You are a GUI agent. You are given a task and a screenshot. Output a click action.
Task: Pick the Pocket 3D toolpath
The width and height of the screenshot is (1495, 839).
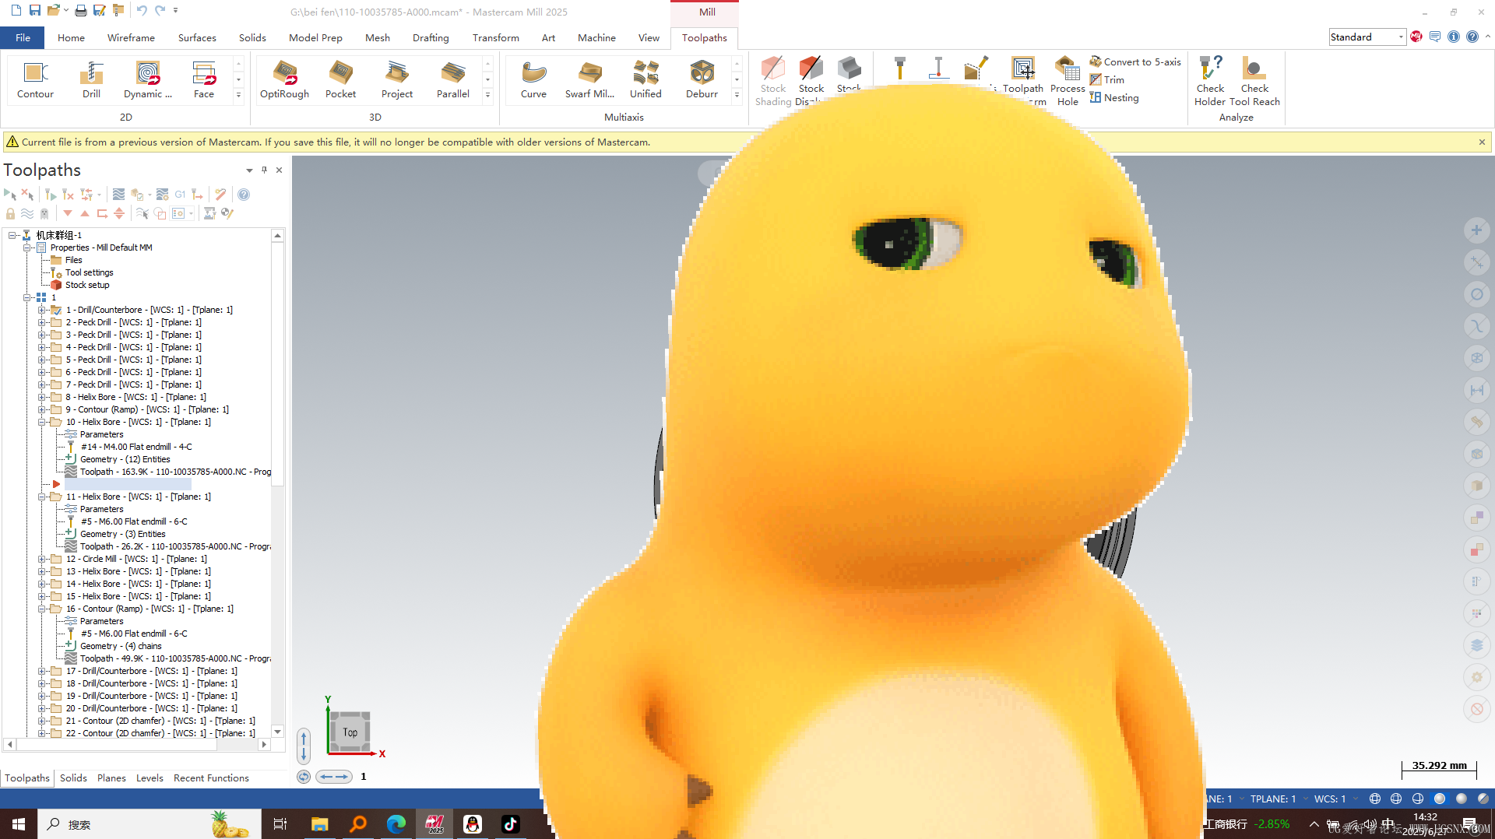pos(340,80)
